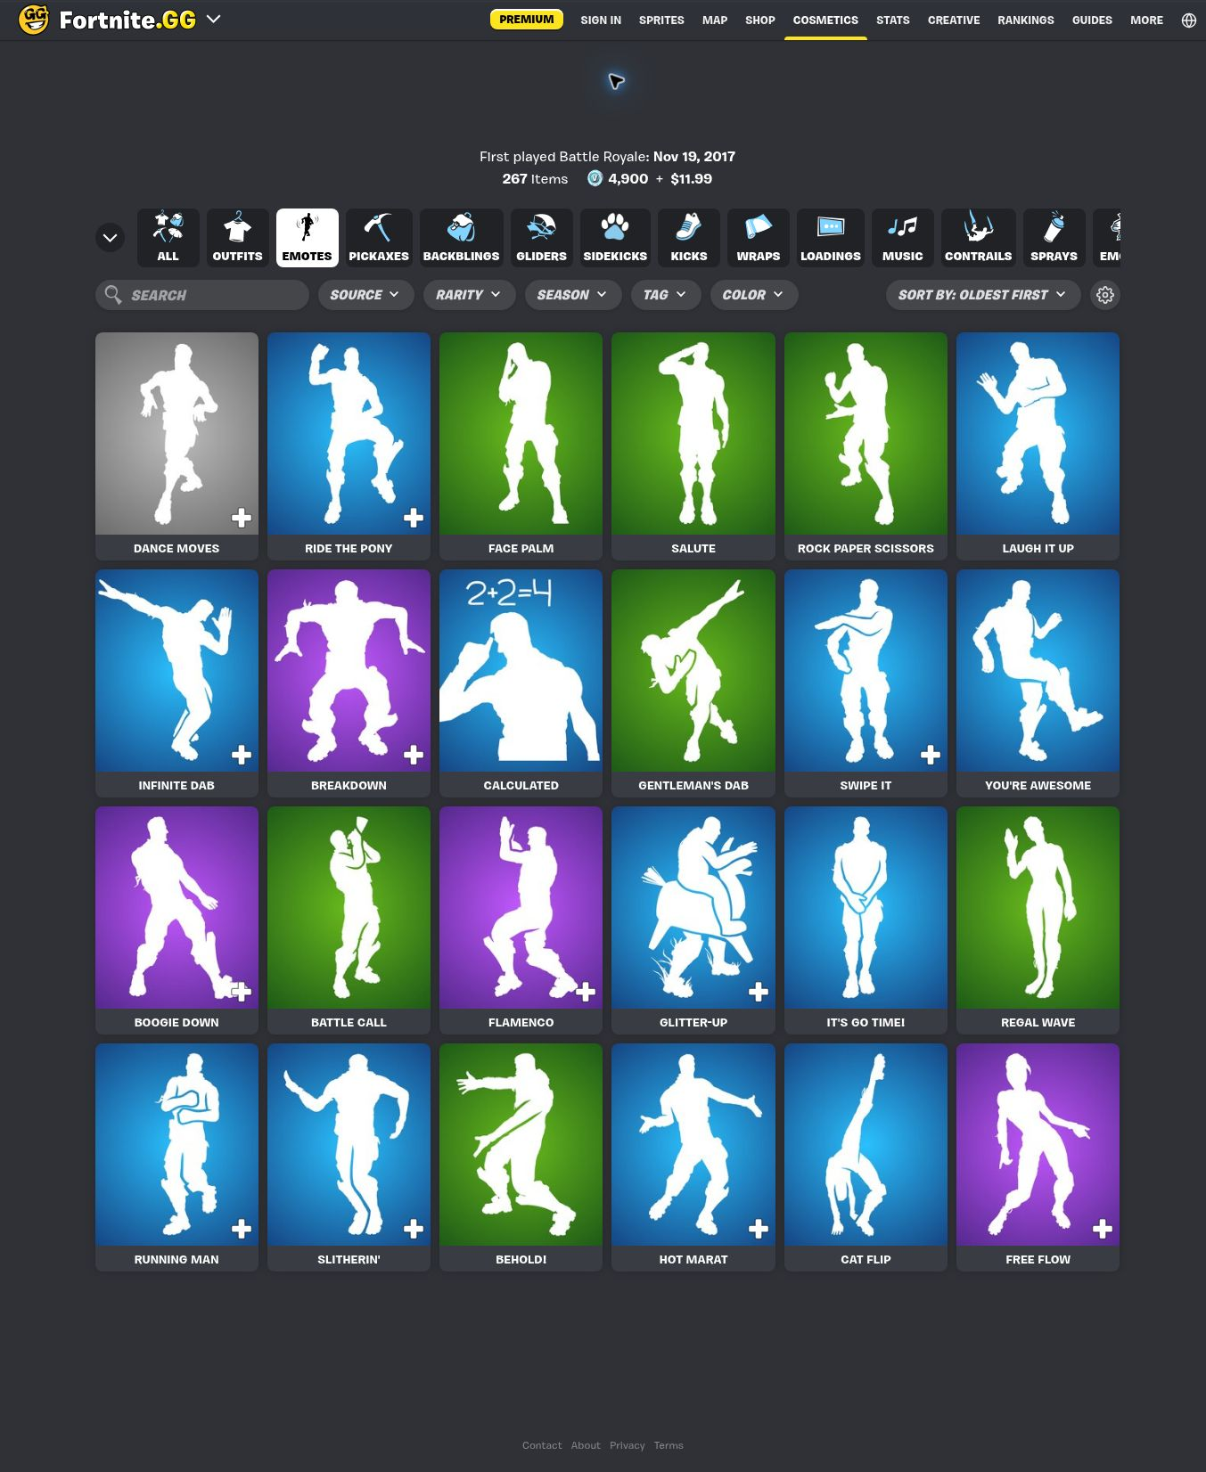Open the Sidekicks paw icon
1206x1472 pixels.
click(x=615, y=228)
